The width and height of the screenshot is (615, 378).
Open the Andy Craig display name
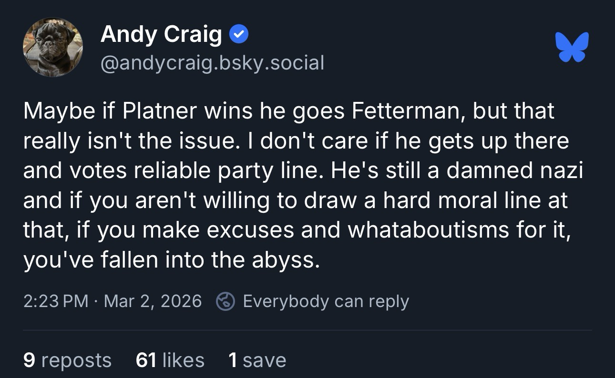161,34
